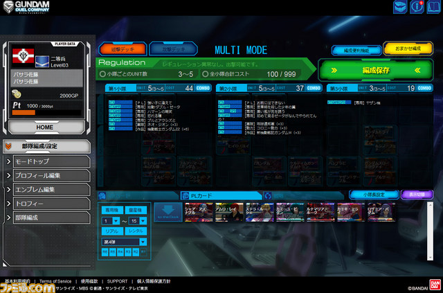443x293 pixels.
Task: Open モードトップ menu item
Action: 51,161
